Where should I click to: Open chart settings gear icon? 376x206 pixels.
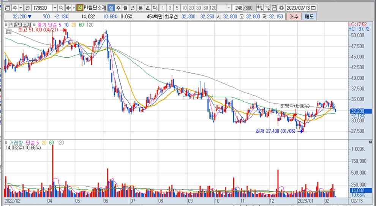pos(281,8)
